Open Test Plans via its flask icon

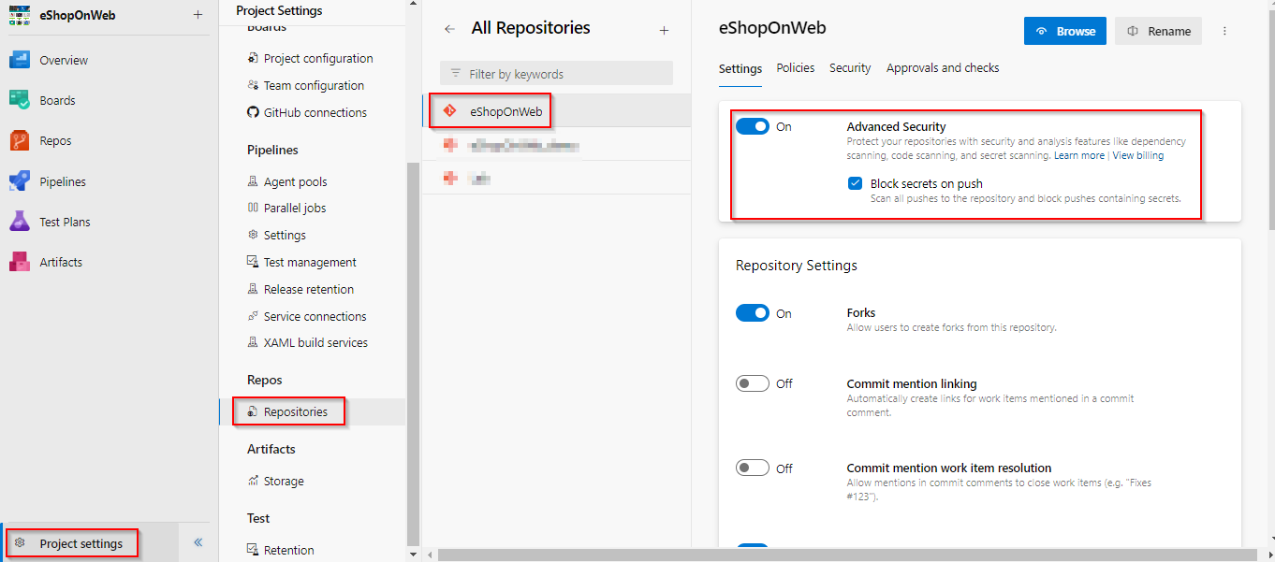pos(20,222)
